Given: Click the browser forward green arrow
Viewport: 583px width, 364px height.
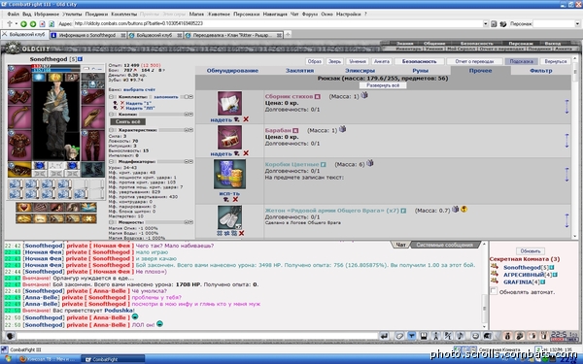Looking at the screenshot, I should (33, 23).
